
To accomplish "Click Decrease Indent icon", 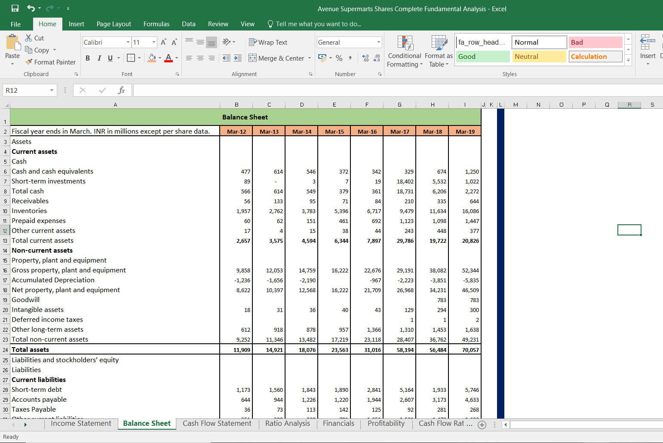I will [226, 58].
